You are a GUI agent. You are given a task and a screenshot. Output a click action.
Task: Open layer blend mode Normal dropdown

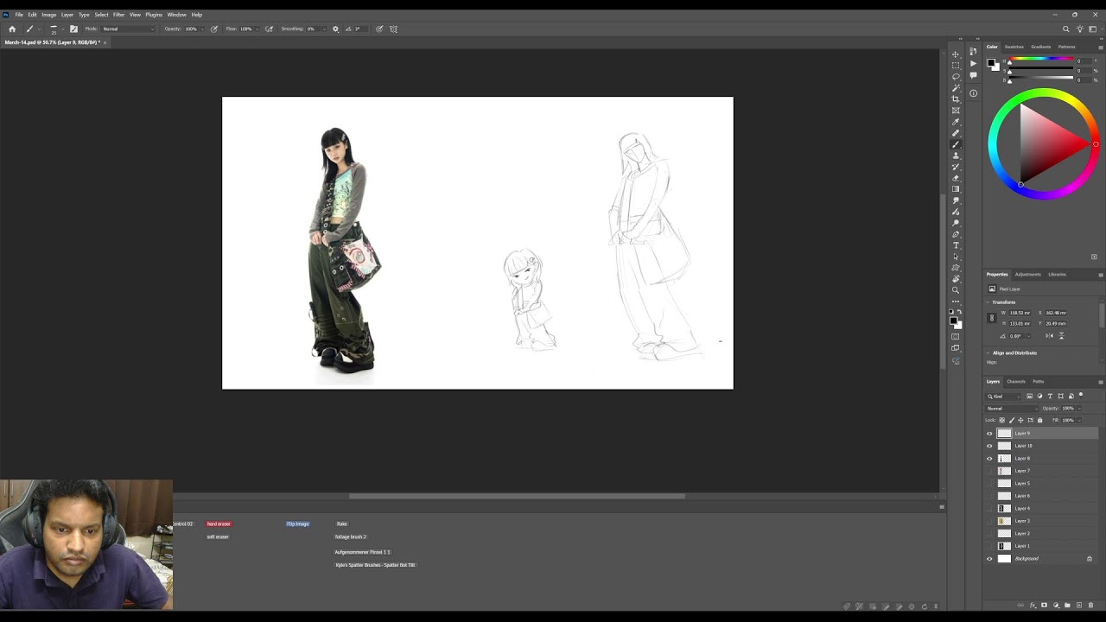click(1013, 409)
